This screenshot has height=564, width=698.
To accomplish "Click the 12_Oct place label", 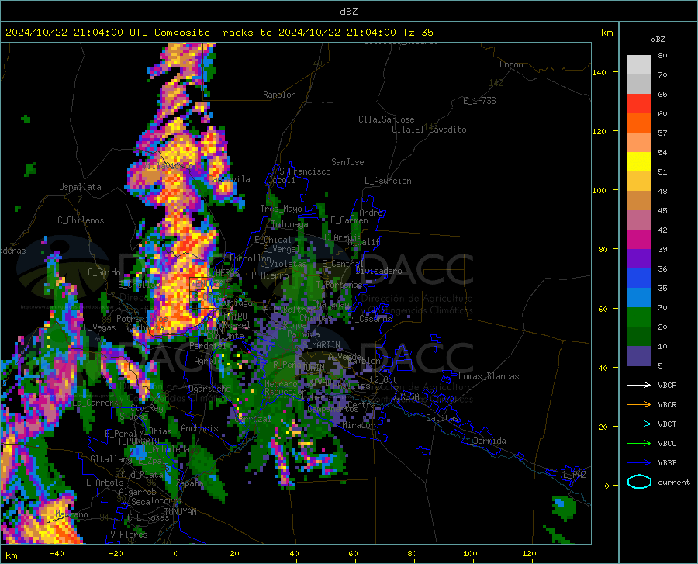I will pos(383,379).
